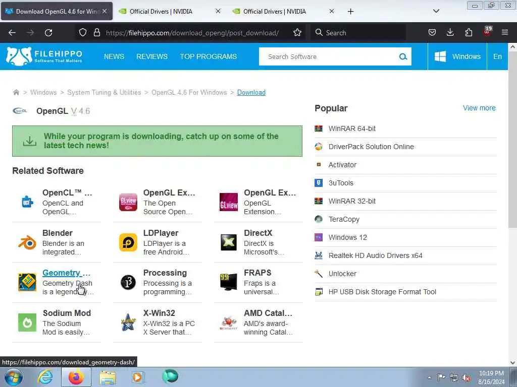Click the AMD Catalyst app icon
The height and width of the screenshot is (387, 517).
pyautogui.click(x=229, y=322)
